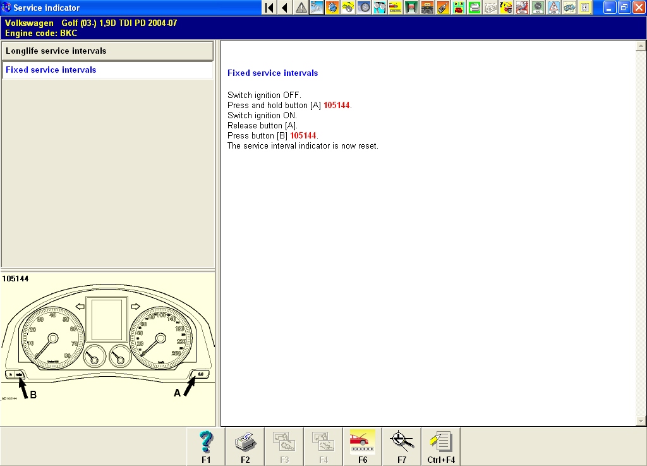Open the SRS airbag toolbar icon

coord(521,8)
